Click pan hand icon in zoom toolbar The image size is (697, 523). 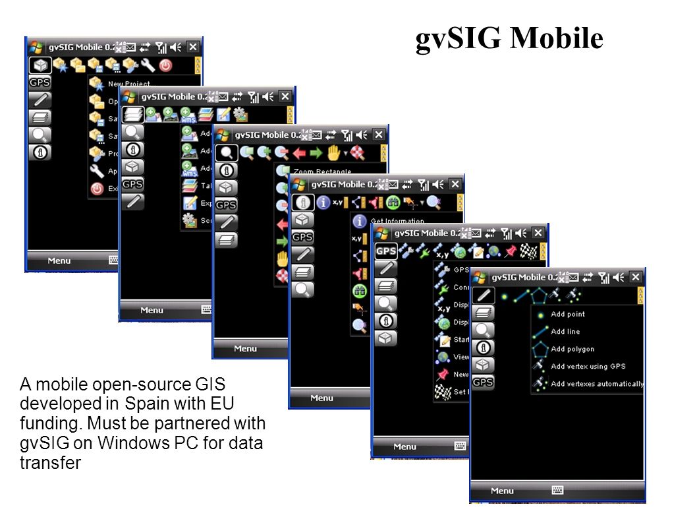coord(333,153)
